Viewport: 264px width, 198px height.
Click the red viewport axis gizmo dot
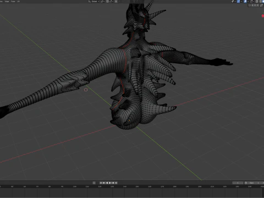(263, 16)
